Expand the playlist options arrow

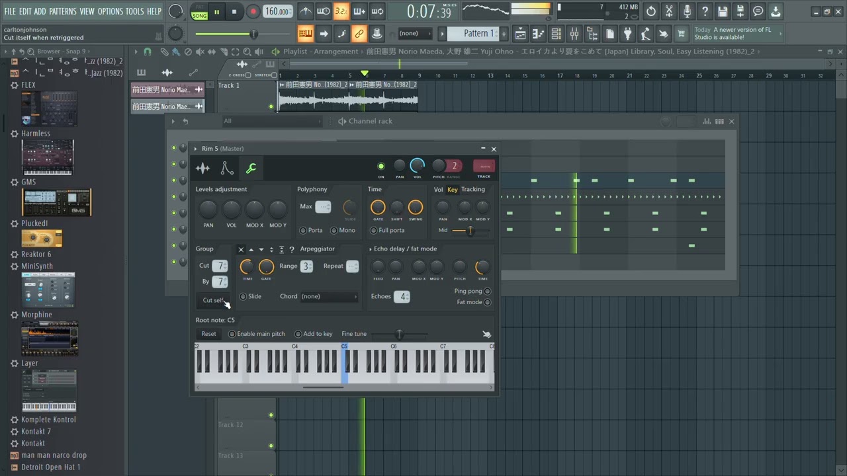(x=136, y=52)
